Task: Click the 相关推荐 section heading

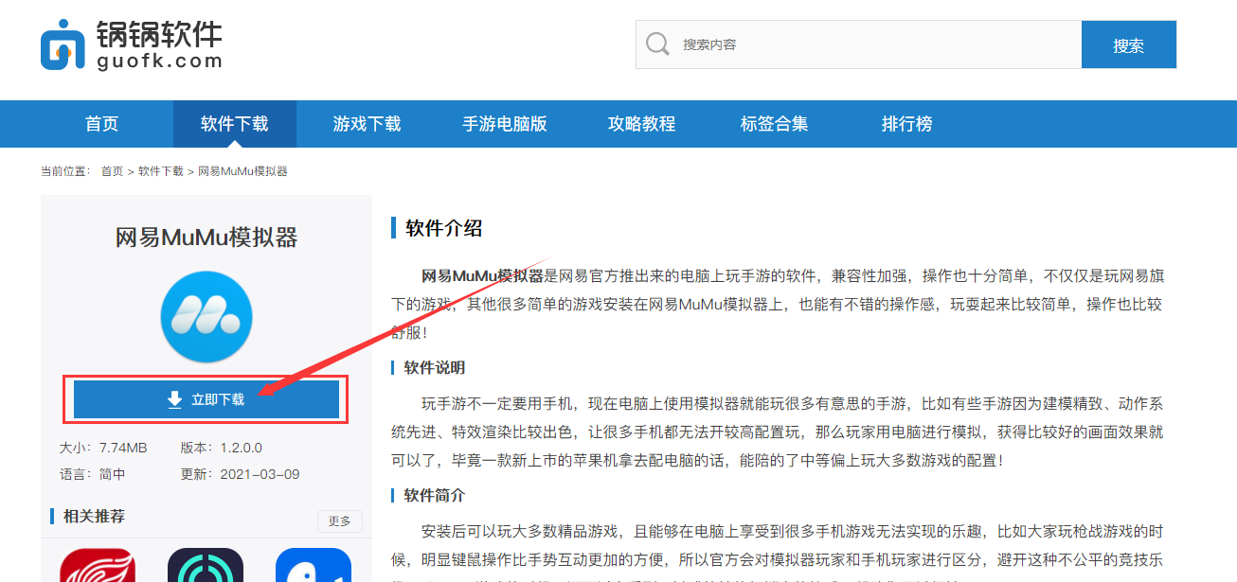Action: [94, 517]
